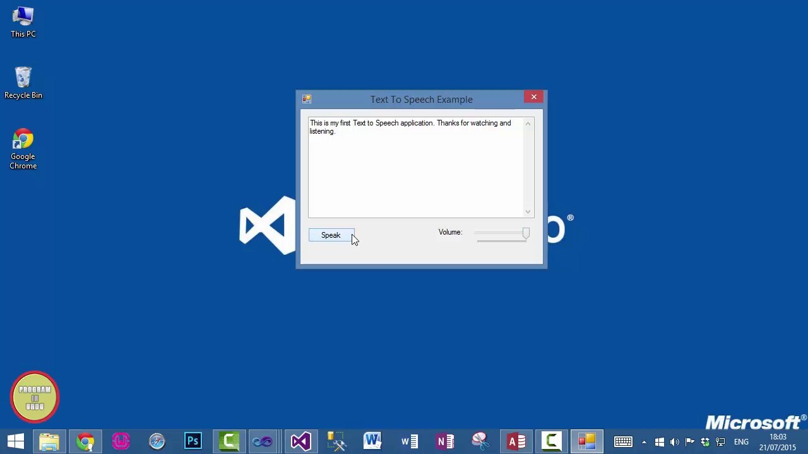Click the text box scroll up arrow
Image resolution: width=808 pixels, height=454 pixels.
(x=528, y=124)
